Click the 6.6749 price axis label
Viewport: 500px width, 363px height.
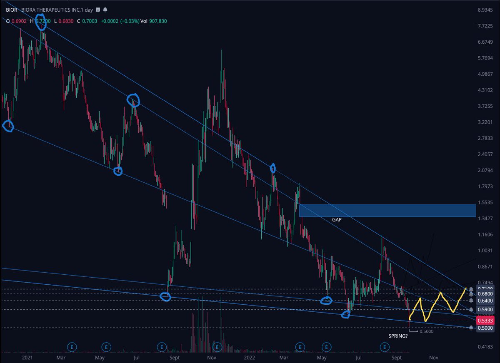click(485, 42)
